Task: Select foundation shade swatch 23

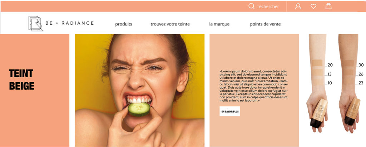Action: 349,82
